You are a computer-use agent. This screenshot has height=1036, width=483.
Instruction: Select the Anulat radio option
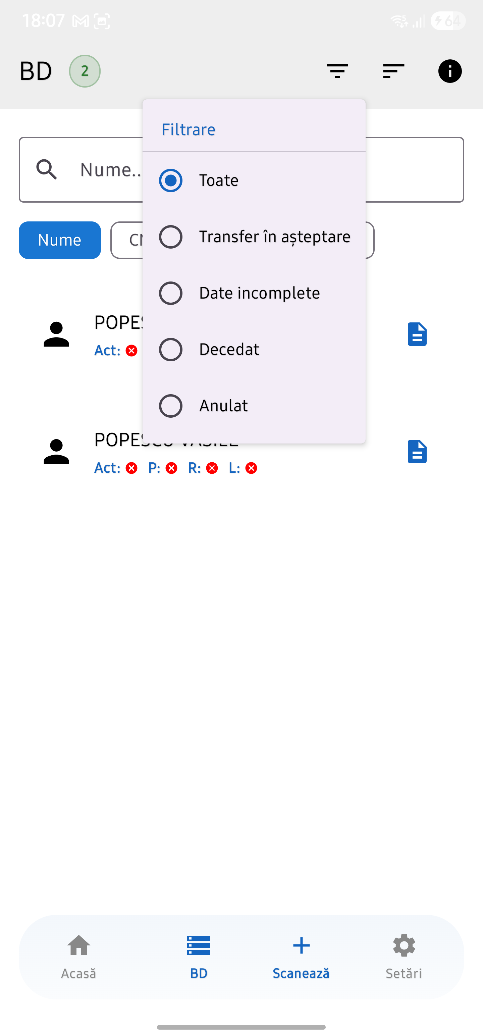pyautogui.click(x=171, y=405)
